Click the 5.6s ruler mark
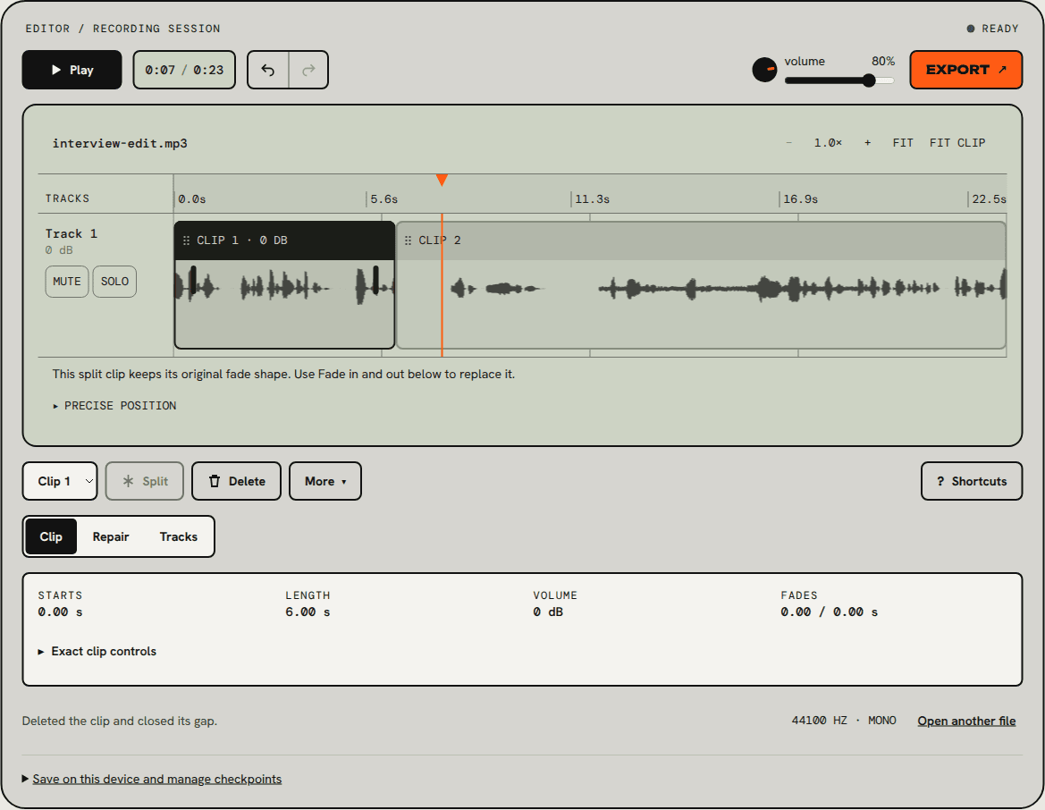This screenshot has width=1045, height=810. [x=383, y=198]
